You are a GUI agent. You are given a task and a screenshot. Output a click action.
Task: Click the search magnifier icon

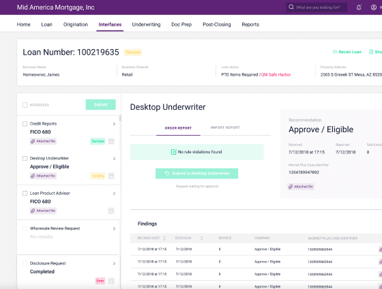(291, 7)
